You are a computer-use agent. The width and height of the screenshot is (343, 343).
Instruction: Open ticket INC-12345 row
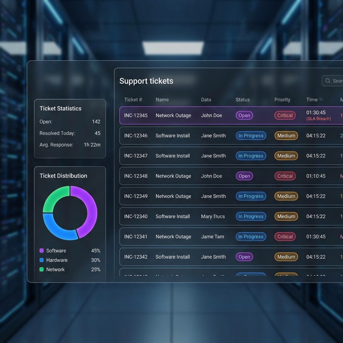click(x=173, y=116)
